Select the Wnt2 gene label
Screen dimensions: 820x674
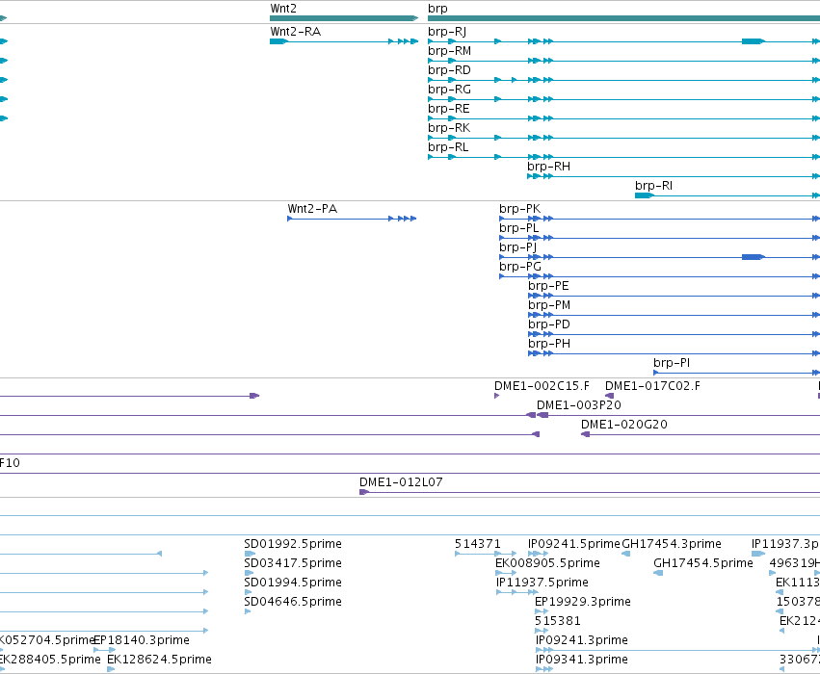click(283, 9)
